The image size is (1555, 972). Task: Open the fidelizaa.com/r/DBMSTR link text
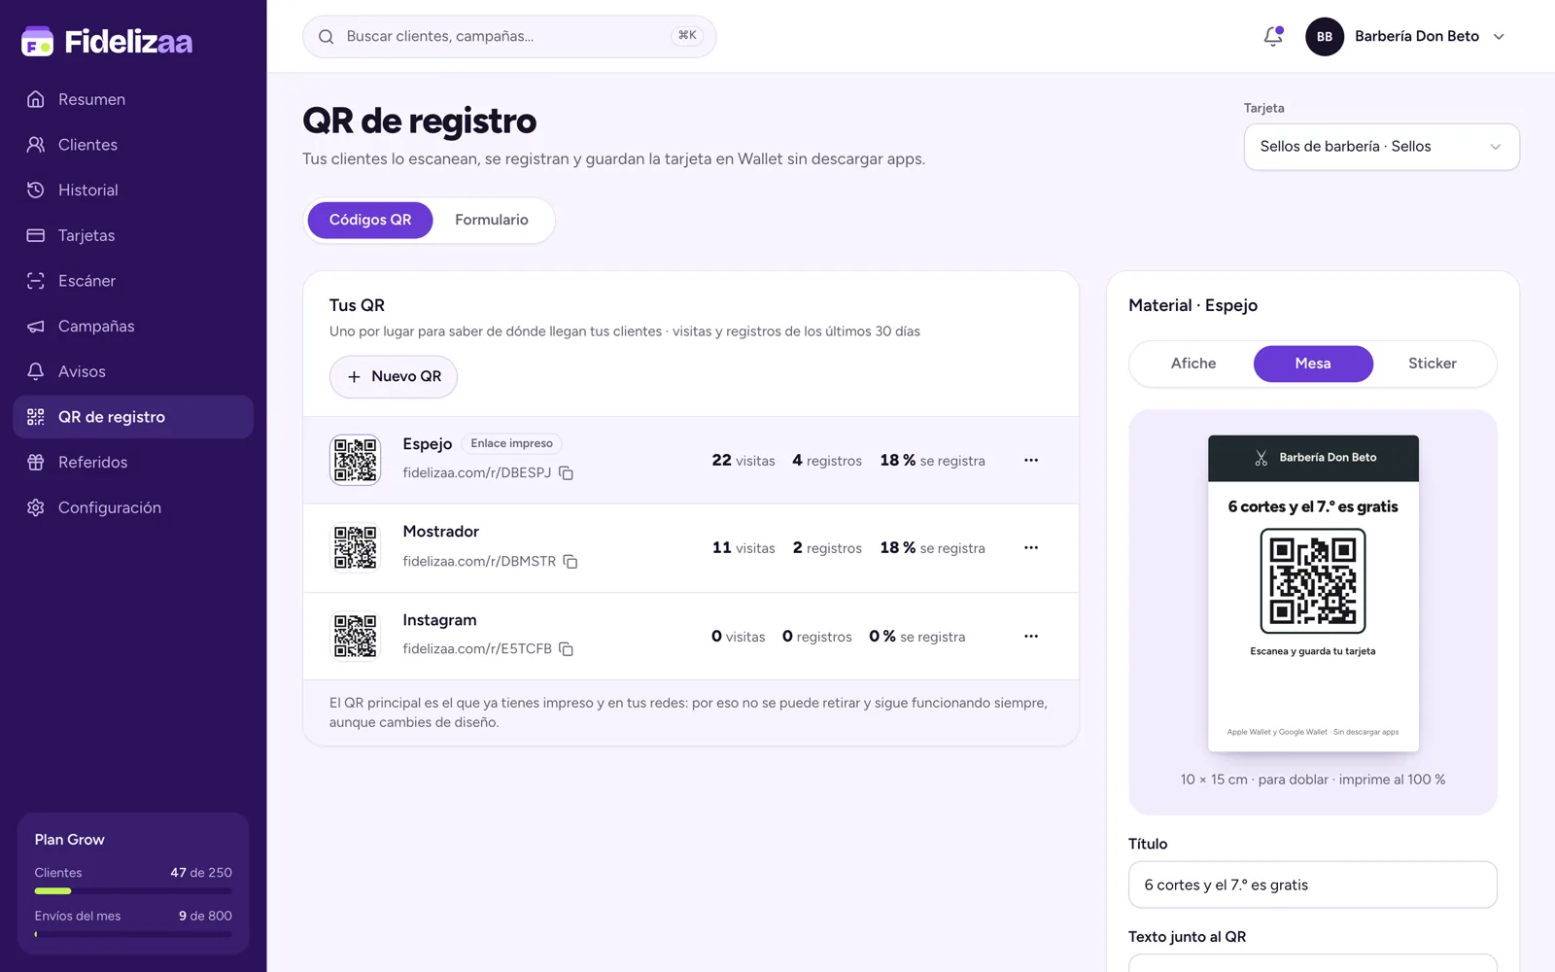pyautogui.click(x=479, y=561)
